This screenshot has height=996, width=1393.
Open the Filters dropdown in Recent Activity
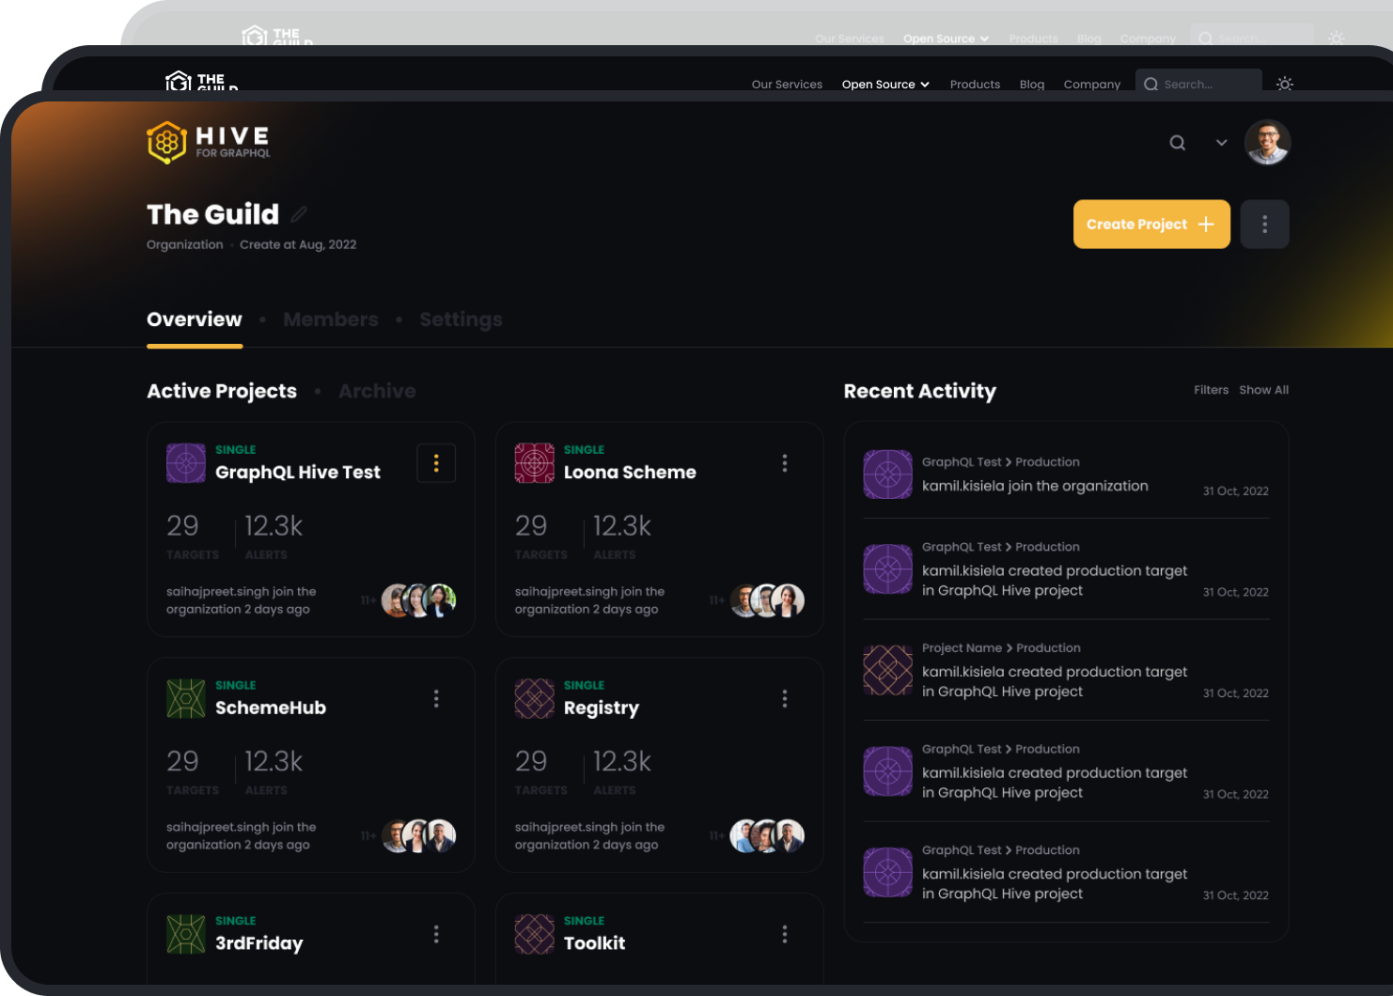[x=1212, y=390]
